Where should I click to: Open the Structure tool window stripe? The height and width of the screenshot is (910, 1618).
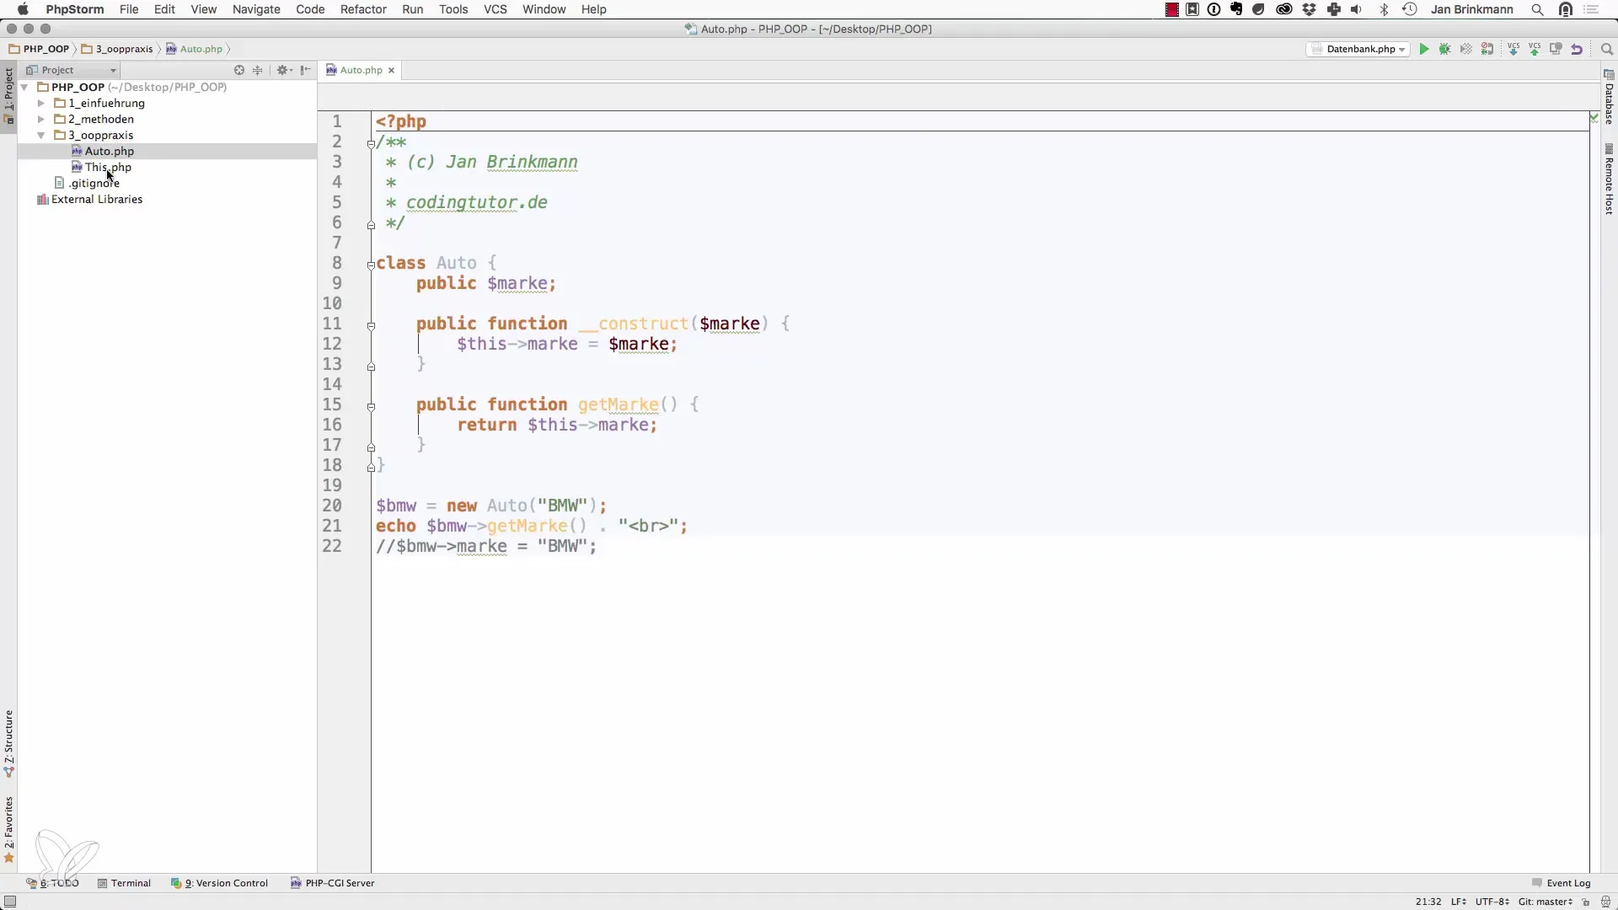[8, 743]
